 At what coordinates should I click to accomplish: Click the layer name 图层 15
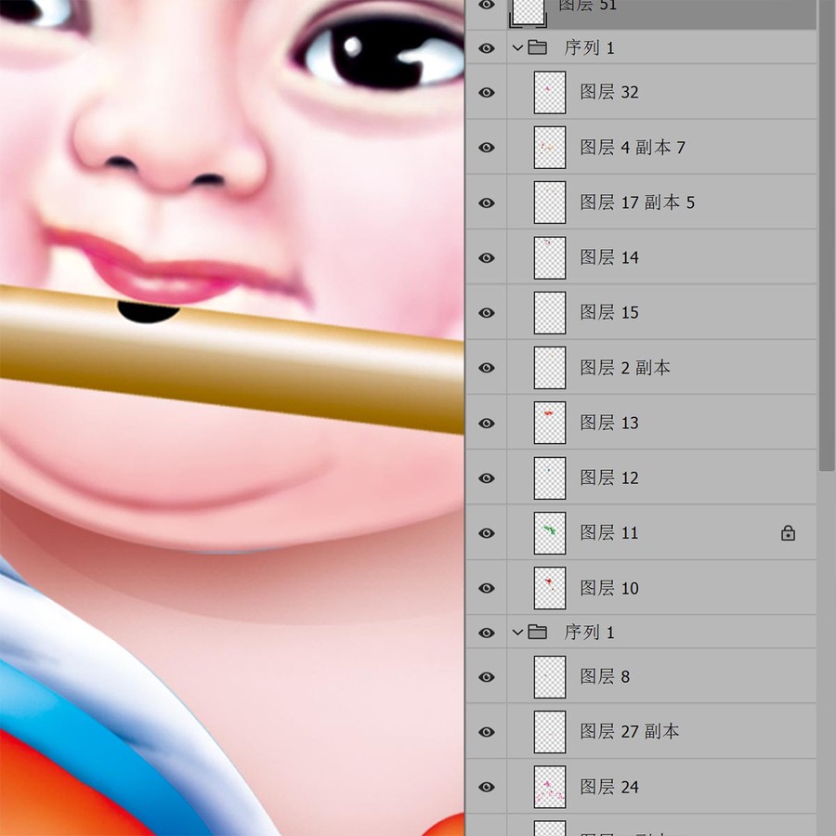pyautogui.click(x=608, y=312)
